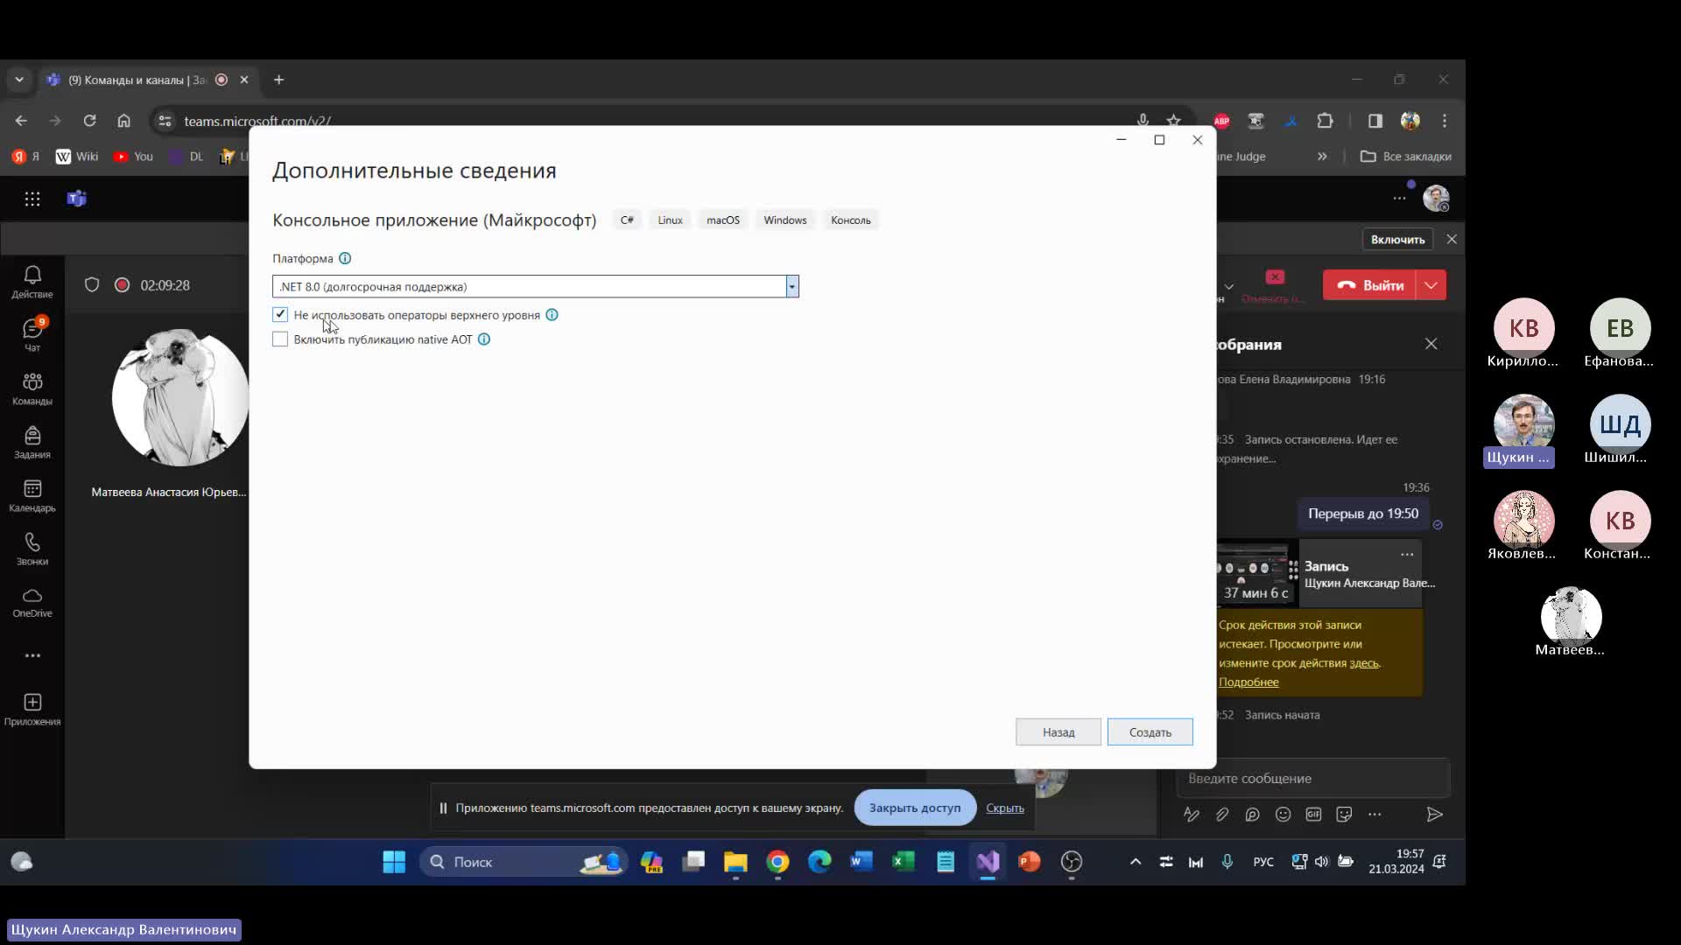1681x945 pixels.
Task: Click the Выйти leave call button
Action: pos(1371,285)
